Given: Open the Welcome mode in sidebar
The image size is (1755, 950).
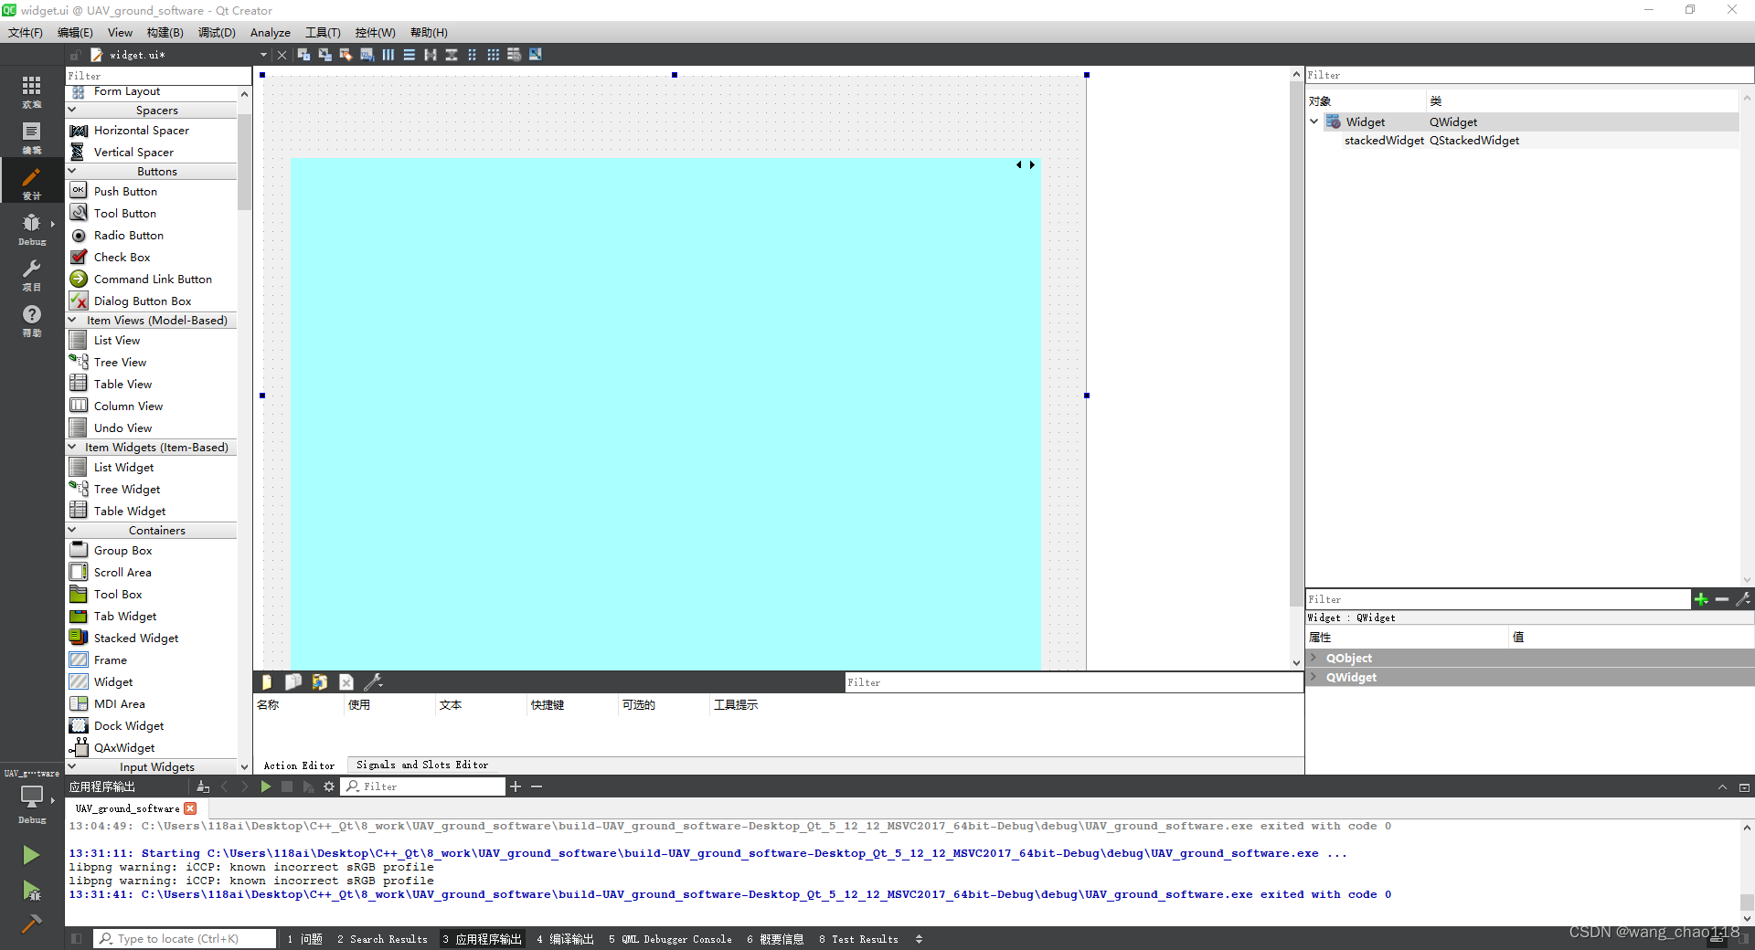Looking at the screenshot, I should [31, 90].
